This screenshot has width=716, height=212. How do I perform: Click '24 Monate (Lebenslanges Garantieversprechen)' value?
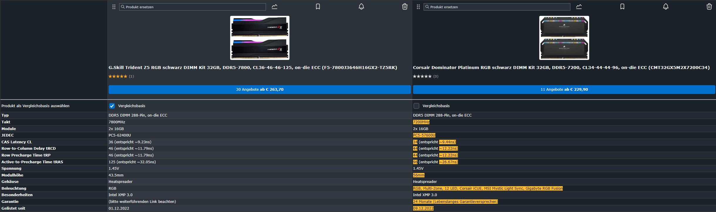455,202
